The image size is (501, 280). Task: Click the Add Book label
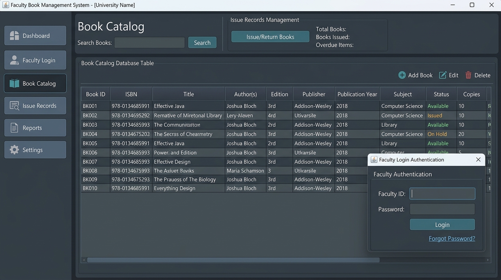click(420, 75)
